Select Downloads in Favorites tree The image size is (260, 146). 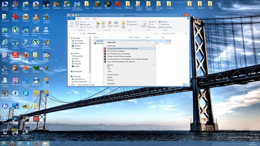78,41
